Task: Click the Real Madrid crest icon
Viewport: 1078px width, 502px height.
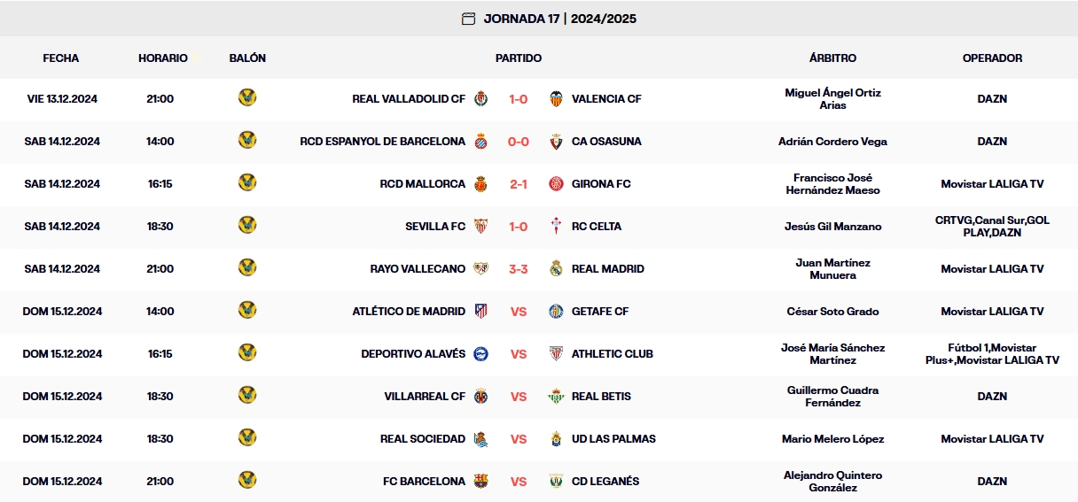Action: pos(556,268)
